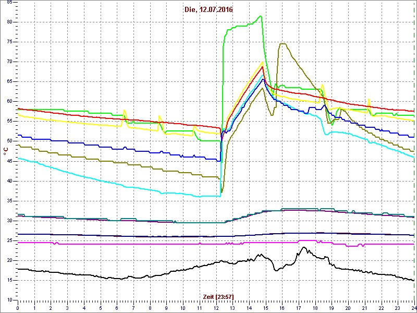417x313 pixels.
Task: Select the 85 label on the temperature axis
Action: point(9,2)
